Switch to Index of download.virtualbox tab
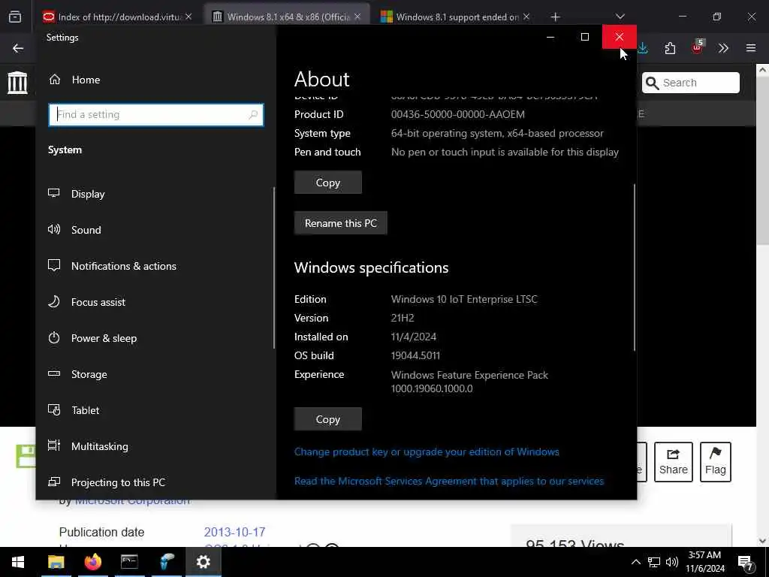Viewport: 769px width, 577px height. [118, 17]
